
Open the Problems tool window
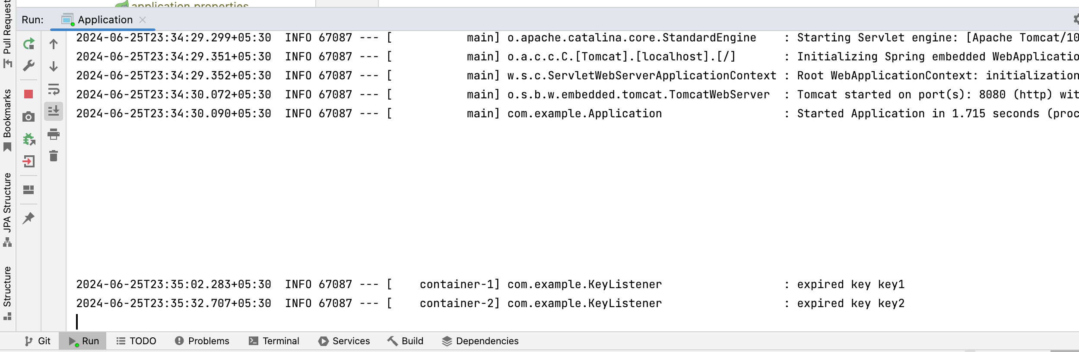tap(202, 341)
